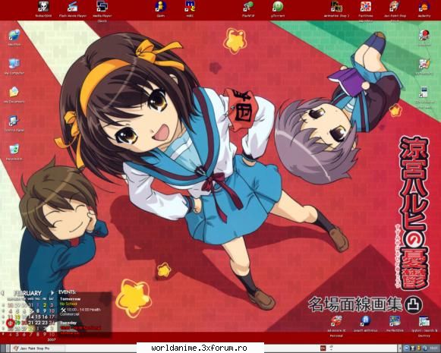Select February 14 in the calendar

31,317
